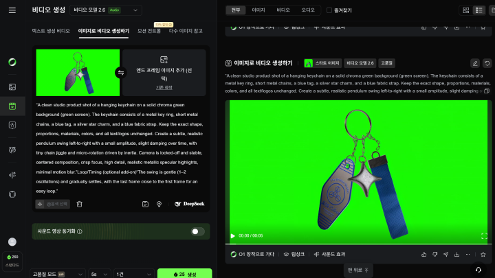495x278 pixels.
Task: Open image generation in sidebar
Action: (12, 86)
